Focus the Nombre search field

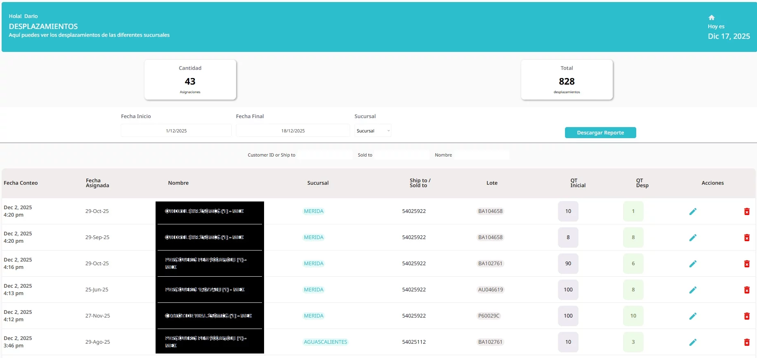(x=481, y=155)
